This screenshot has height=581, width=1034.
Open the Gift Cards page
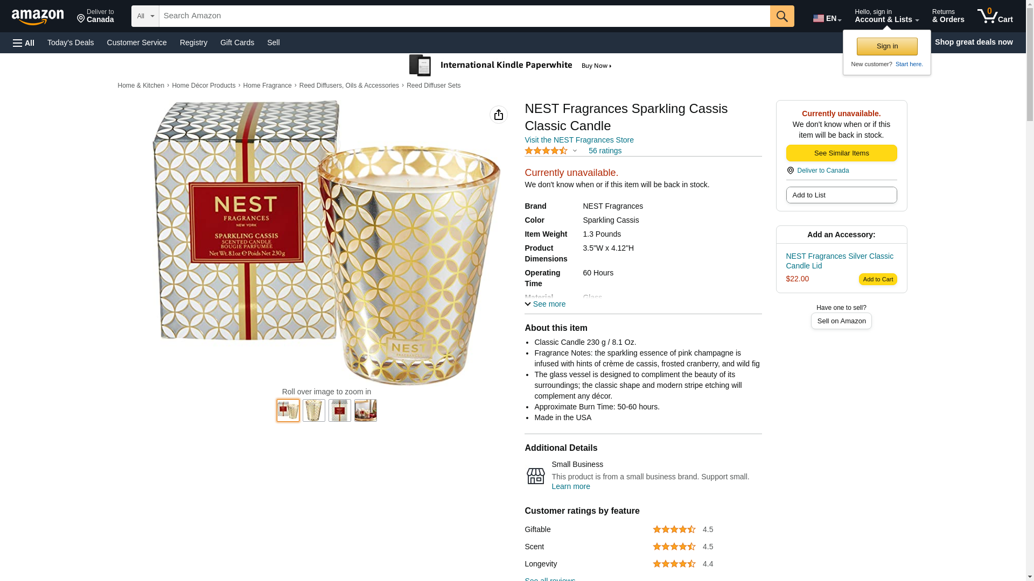pyautogui.click(x=237, y=42)
